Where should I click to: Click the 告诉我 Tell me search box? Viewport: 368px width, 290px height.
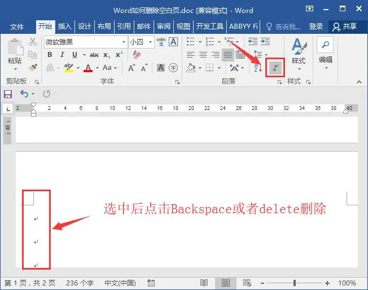(283, 27)
